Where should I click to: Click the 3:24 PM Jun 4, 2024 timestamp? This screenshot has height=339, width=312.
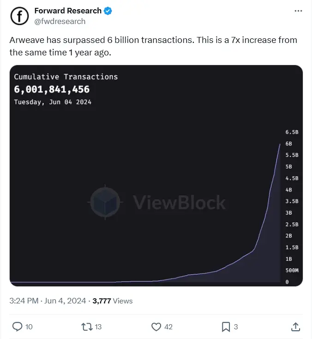coord(48,301)
